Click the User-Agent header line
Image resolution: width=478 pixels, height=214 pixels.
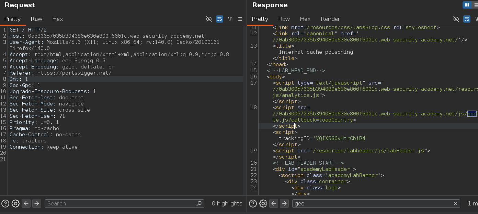tap(114, 45)
